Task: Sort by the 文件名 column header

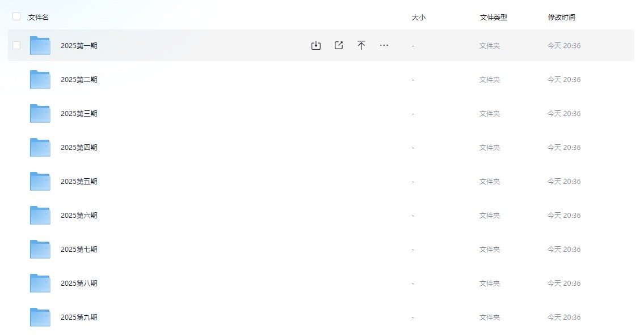Action: 39,17
